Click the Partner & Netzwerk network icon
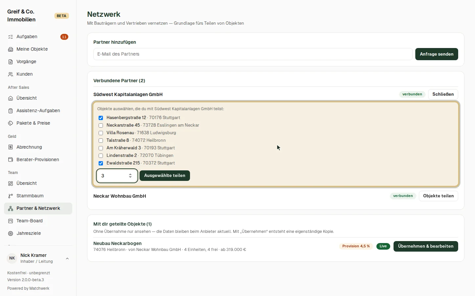This screenshot has height=296, width=475. [x=11, y=209]
